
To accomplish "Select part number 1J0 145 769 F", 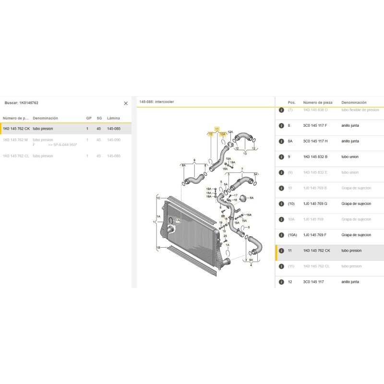I will (x=315, y=235).
